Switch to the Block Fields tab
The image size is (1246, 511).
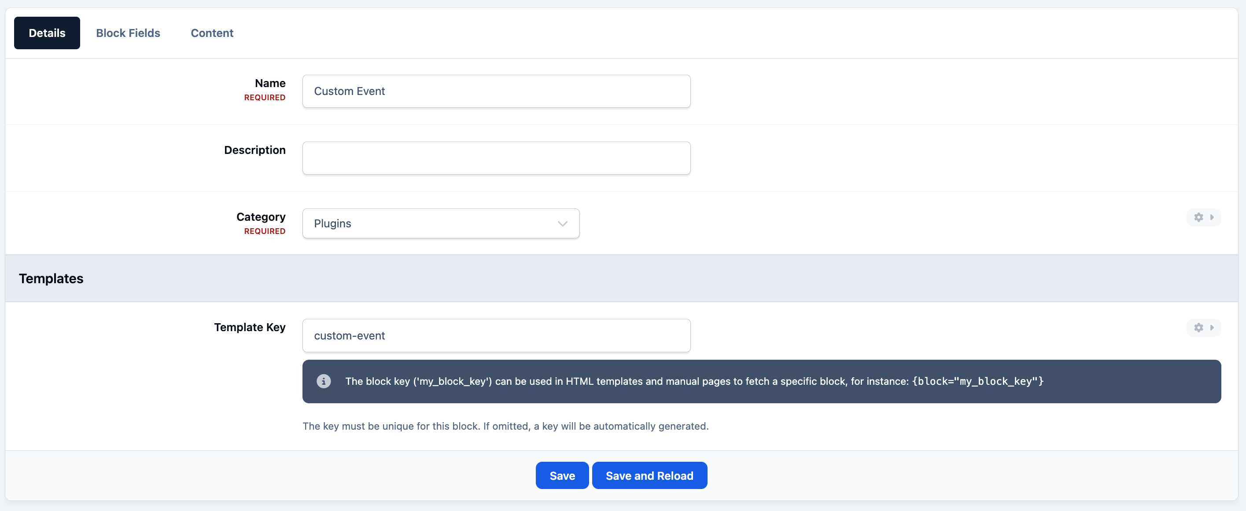click(x=128, y=33)
